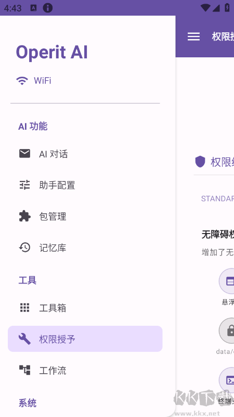This screenshot has height=417, width=234.
Task: Select the 包管理 puzzle piece icon
Action: coord(24,216)
